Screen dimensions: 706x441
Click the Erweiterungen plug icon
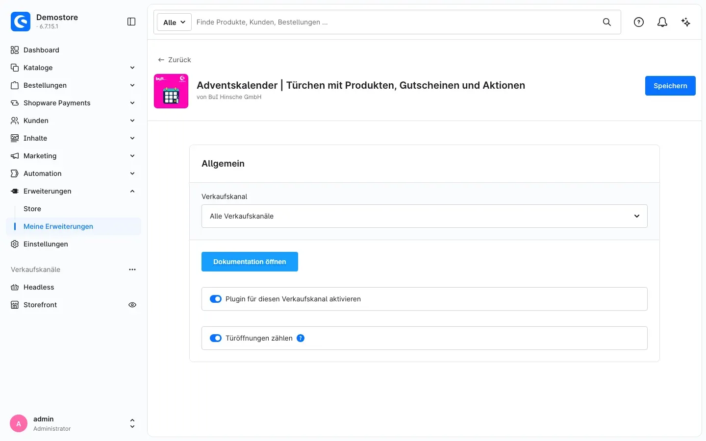[15, 191]
